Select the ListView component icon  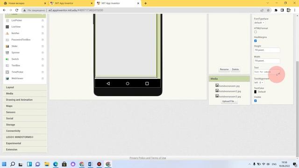pyautogui.click(x=7, y=27)
